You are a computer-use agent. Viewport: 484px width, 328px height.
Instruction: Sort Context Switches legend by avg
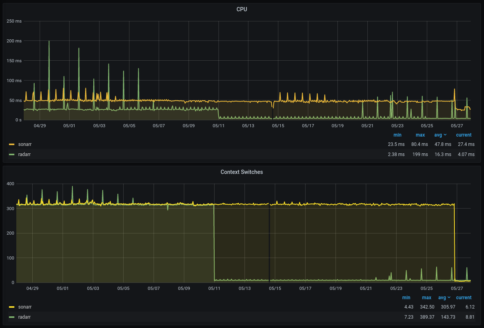tap(442, 298)
